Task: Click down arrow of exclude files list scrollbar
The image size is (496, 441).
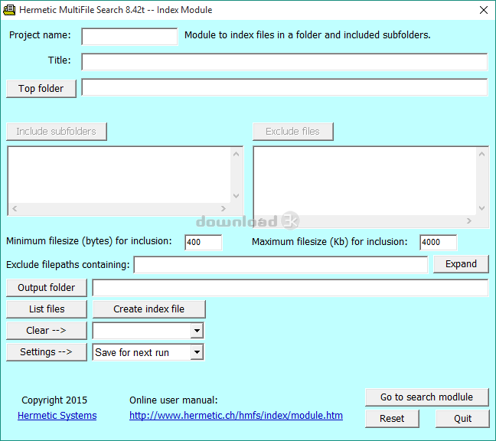Action: pos(481,207)
